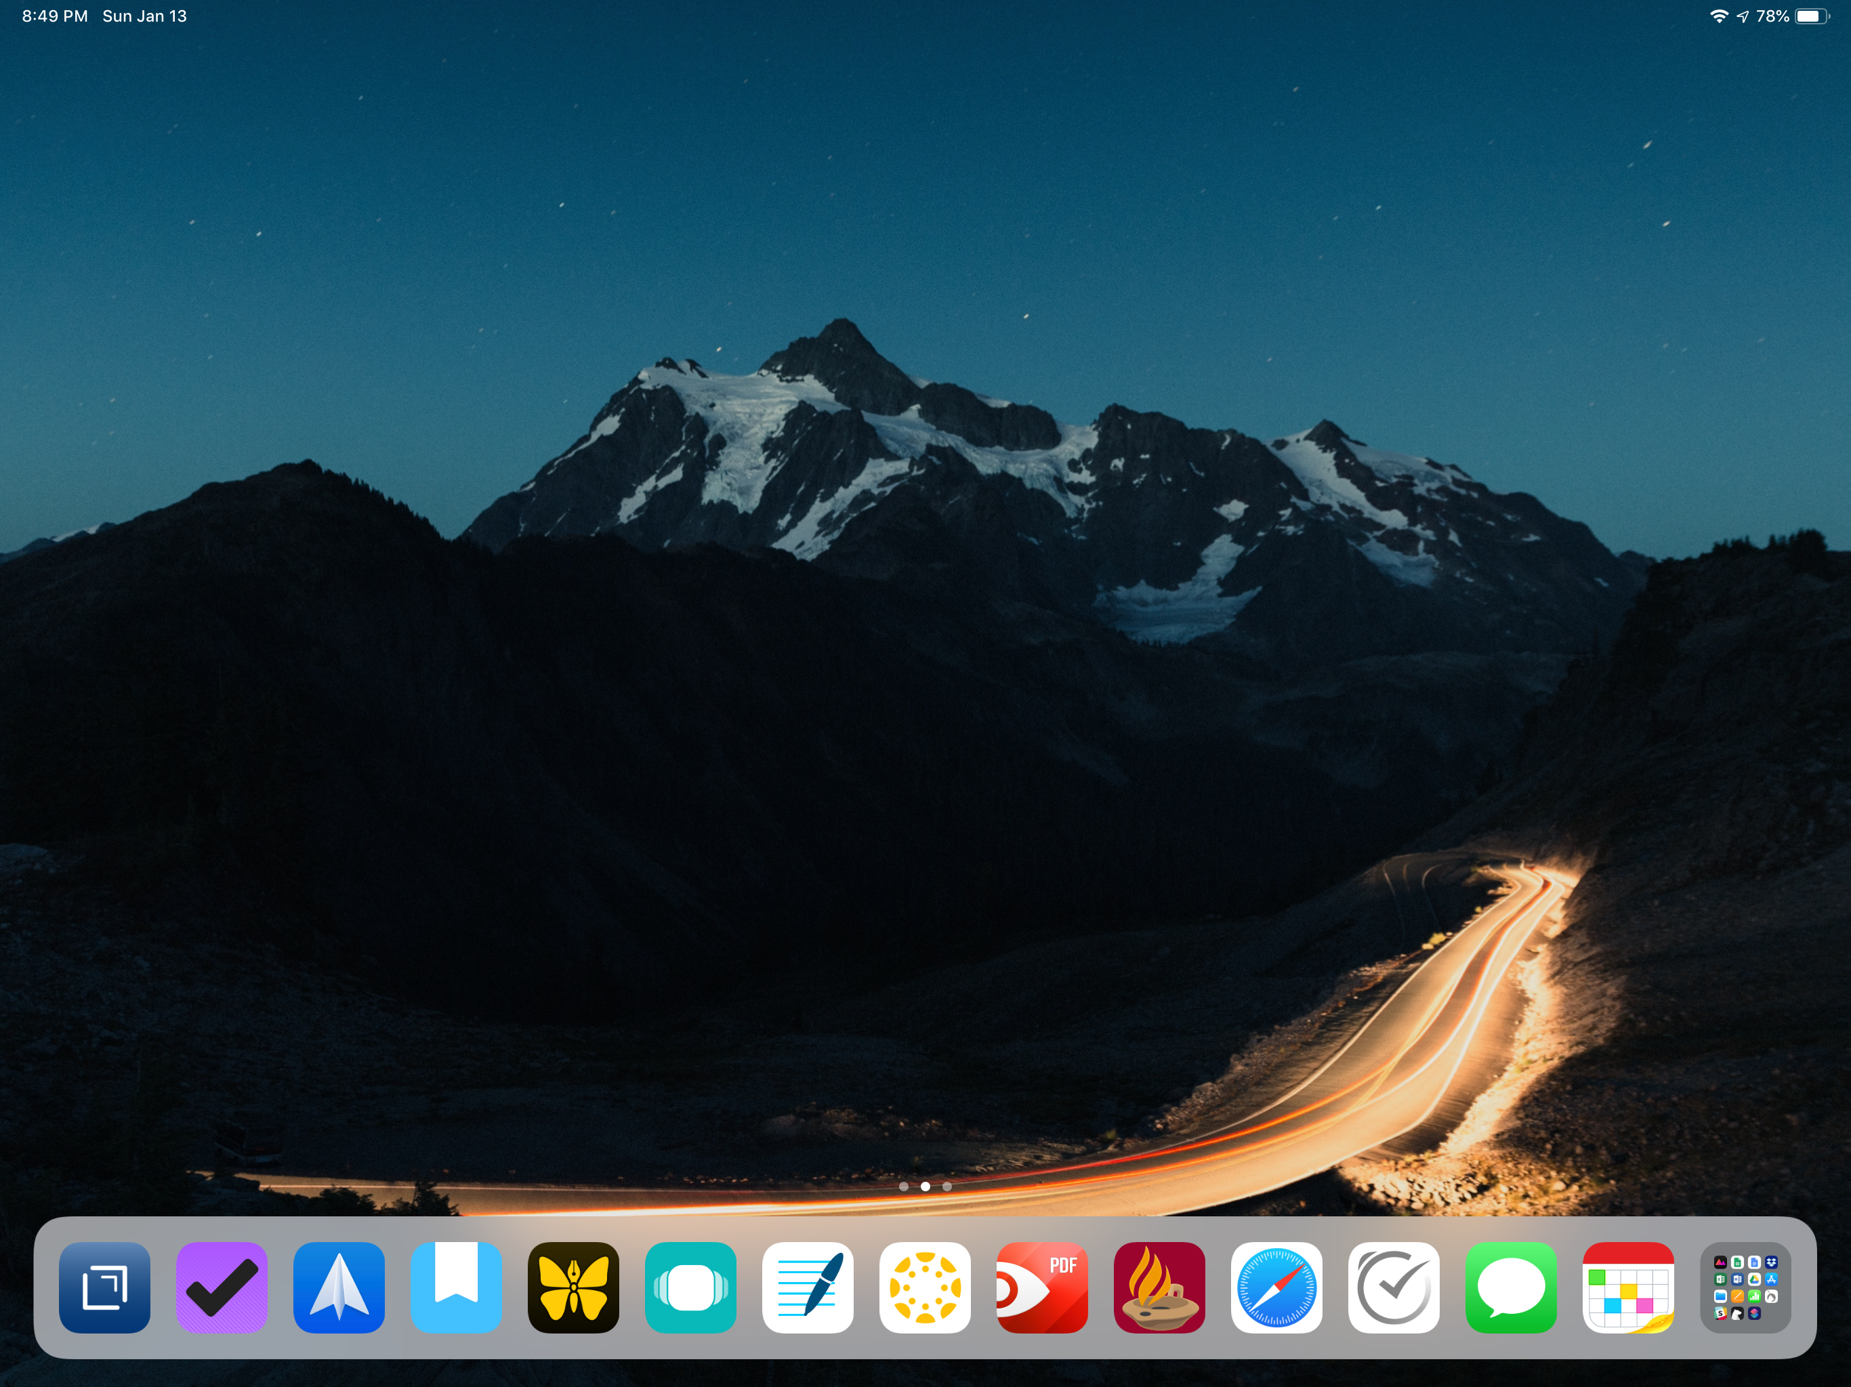Screen dimensions: 1851x1387
Task: Launch OmniFocus purple checkmark app
Action: coord(222,1287)
